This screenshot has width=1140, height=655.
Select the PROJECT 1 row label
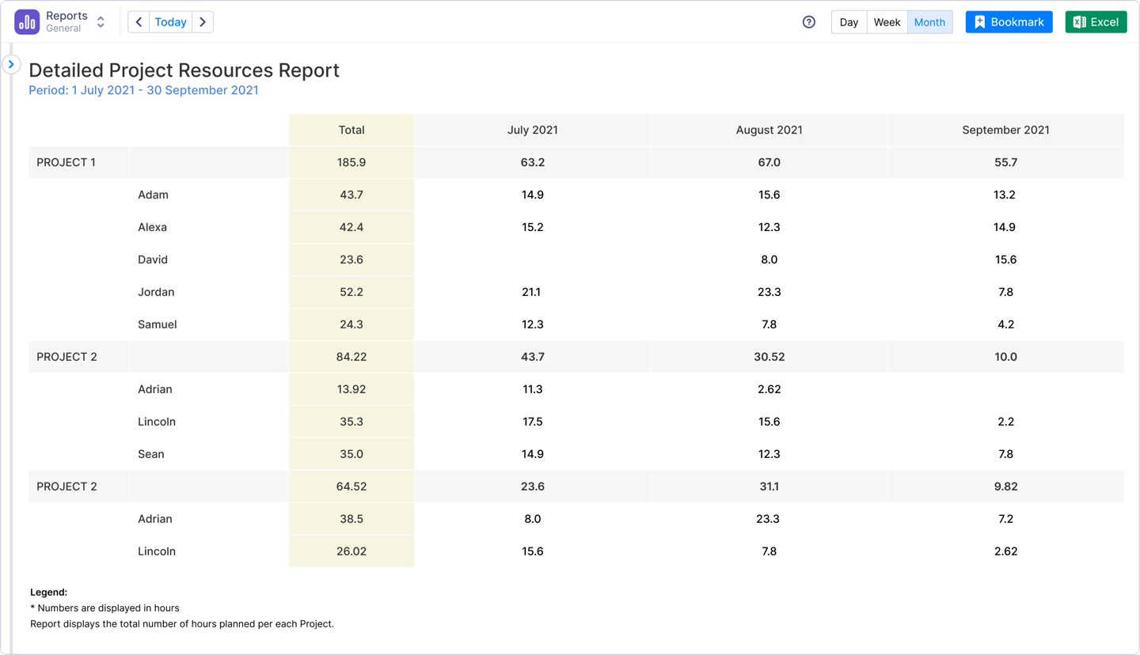(66, 162)
